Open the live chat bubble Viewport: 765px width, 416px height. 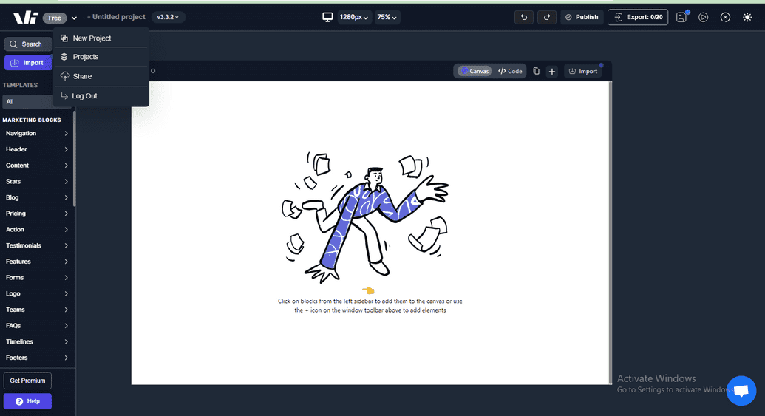coord(741,391)
